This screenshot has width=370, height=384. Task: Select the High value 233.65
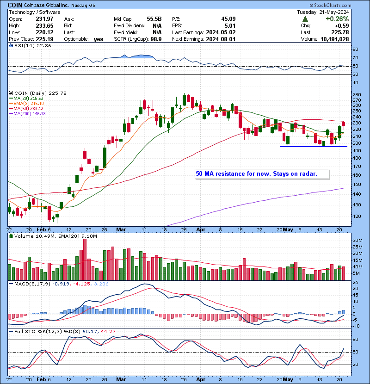[x=44, y=26]
